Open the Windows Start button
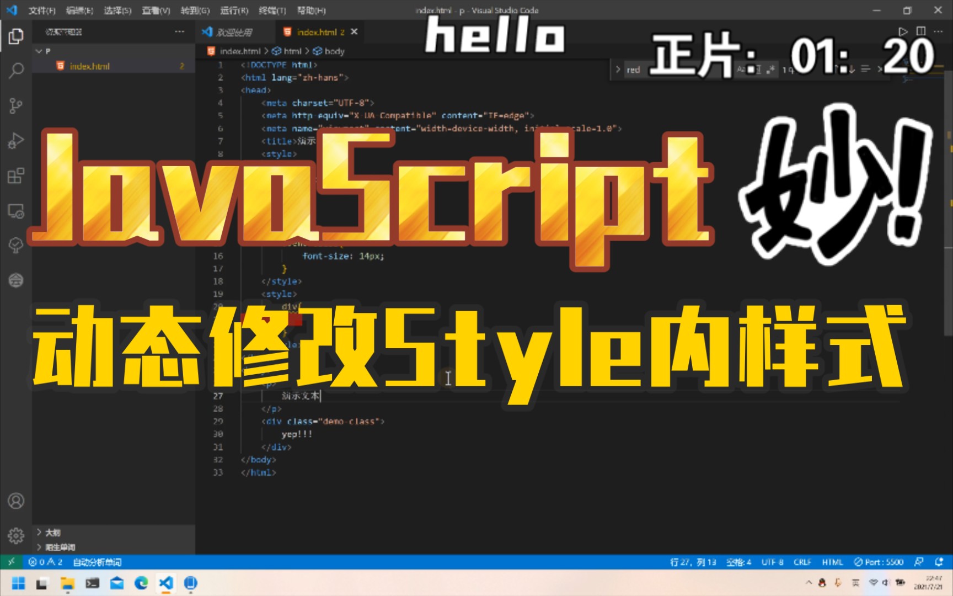 tap(19, 583)
